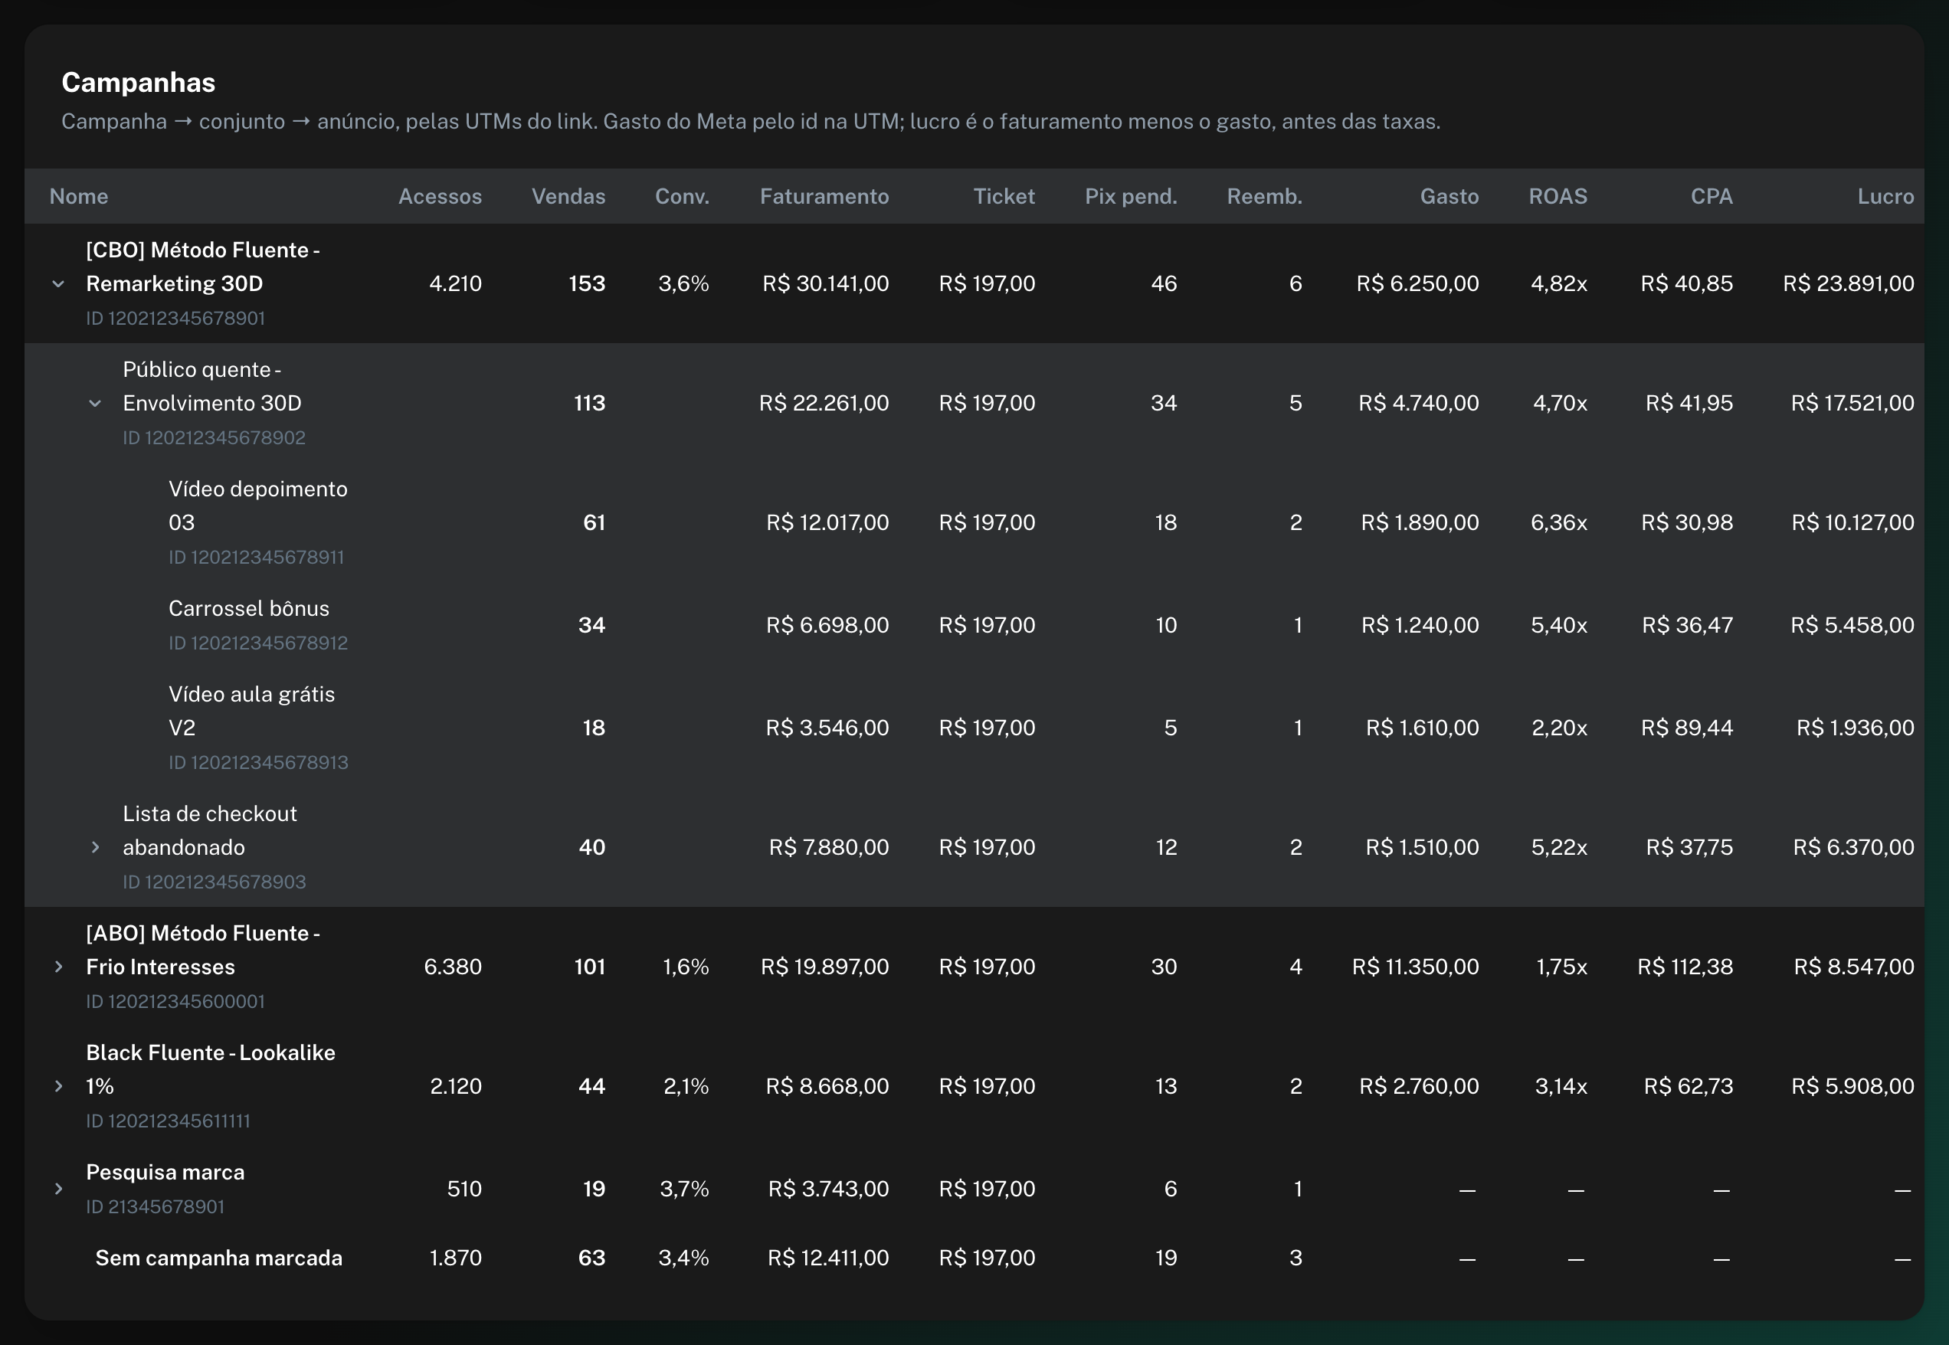Click the ID 120212345678911 label
The height and width of the screenshot is (1345, 1949).
click(257, 558)
